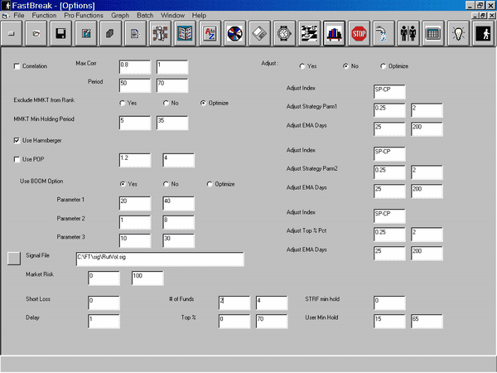Click the water faucet toolbar icon

tap(383, 34)
